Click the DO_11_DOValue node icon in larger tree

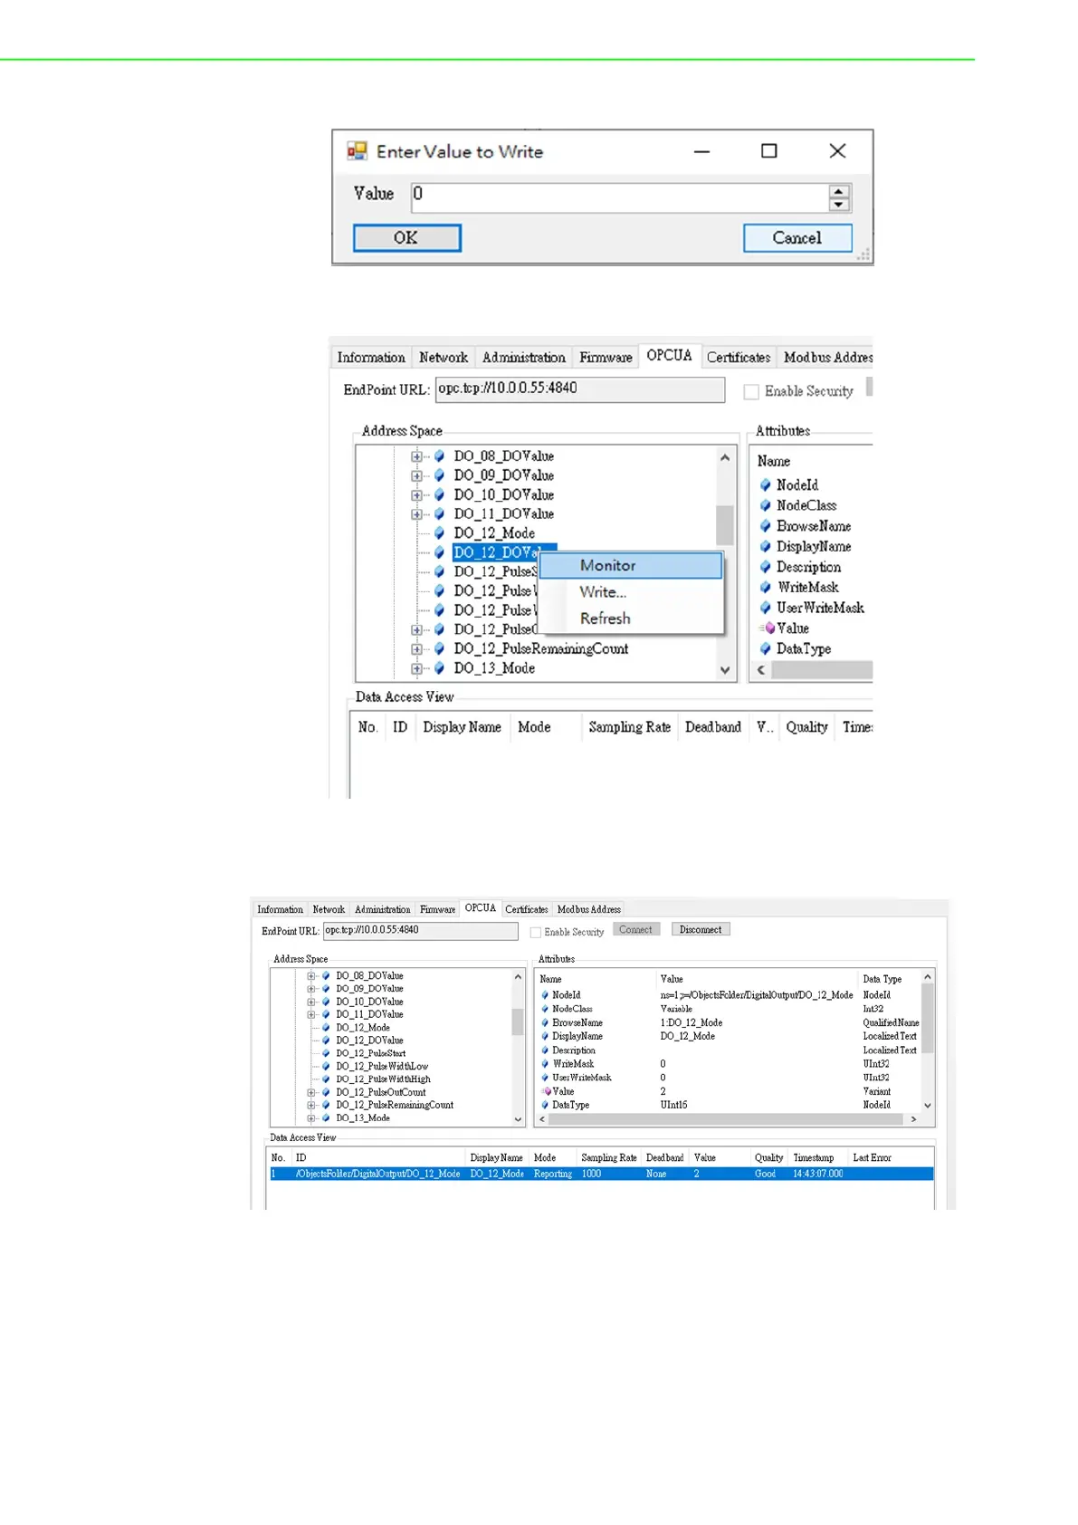[x=439, y=514]
